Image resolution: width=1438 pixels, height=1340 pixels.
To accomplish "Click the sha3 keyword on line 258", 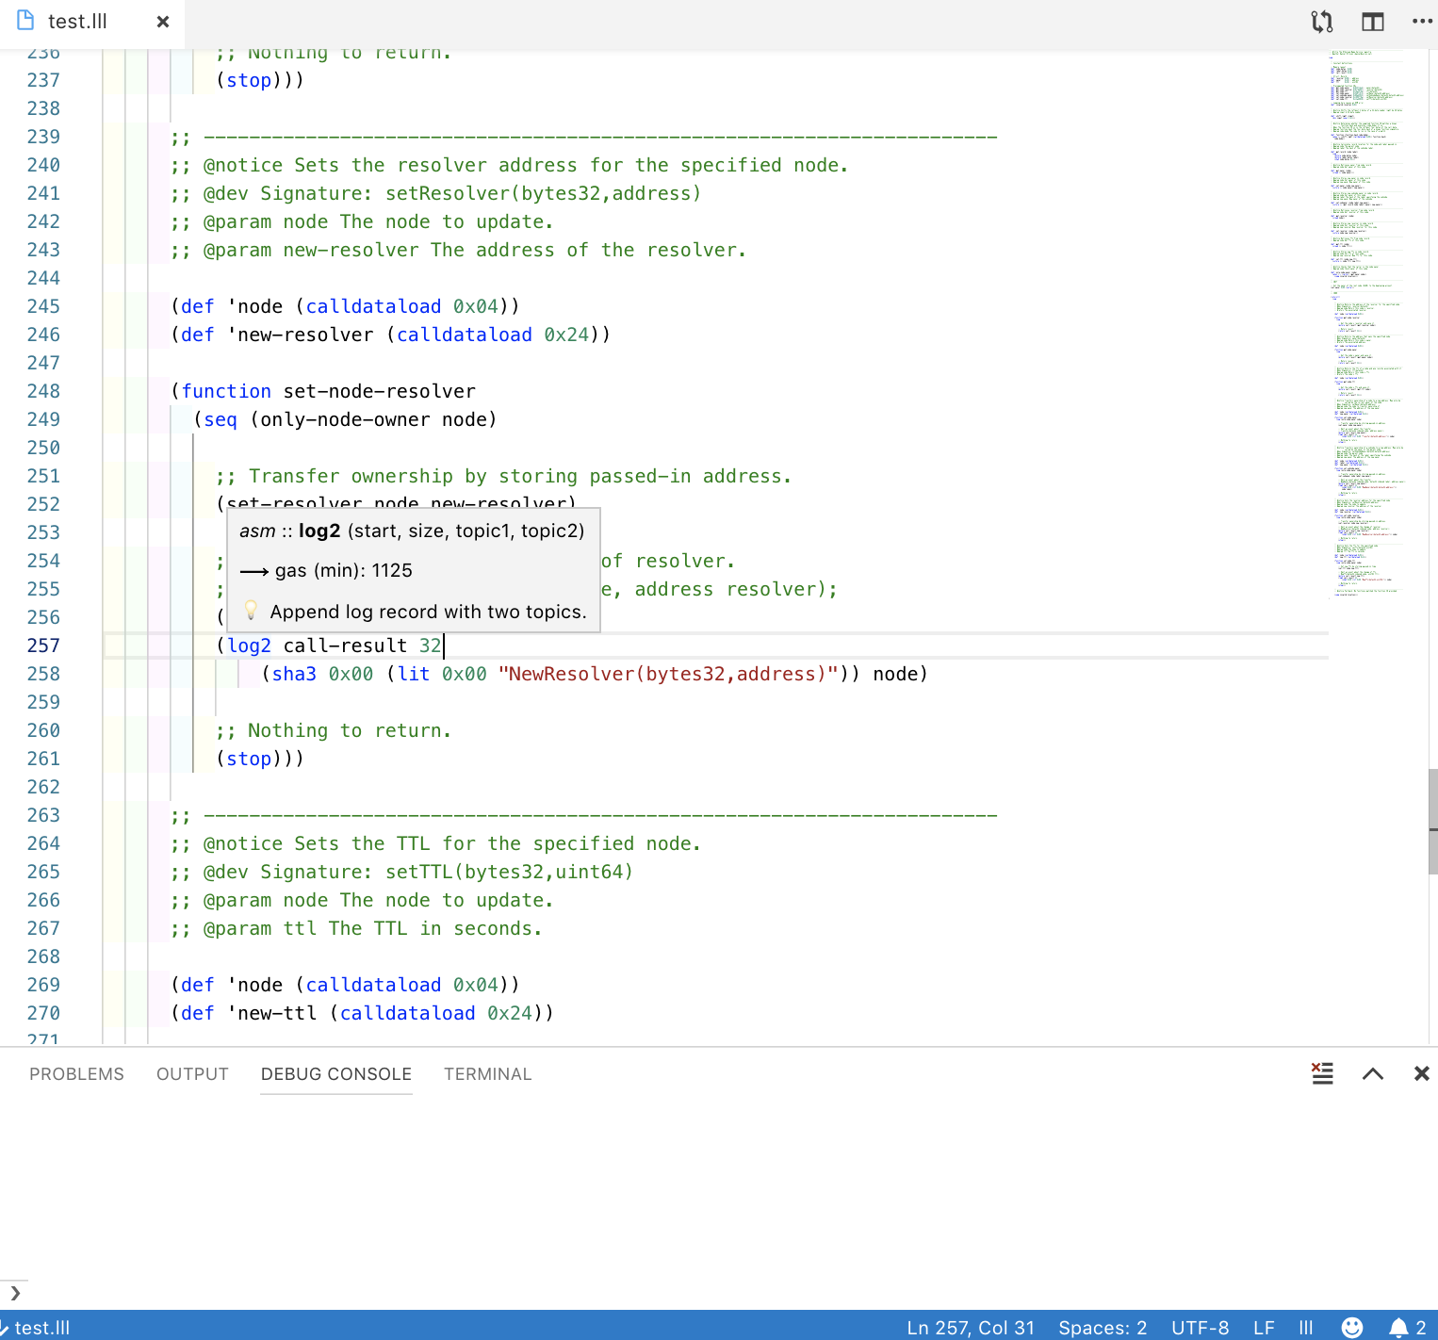I will click(294, 674).
